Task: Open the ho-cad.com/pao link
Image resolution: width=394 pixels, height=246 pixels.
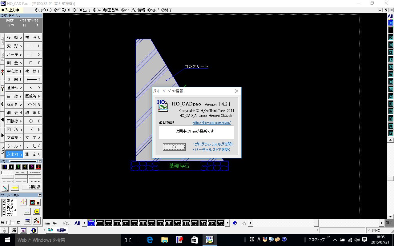Action: (211, 123)
